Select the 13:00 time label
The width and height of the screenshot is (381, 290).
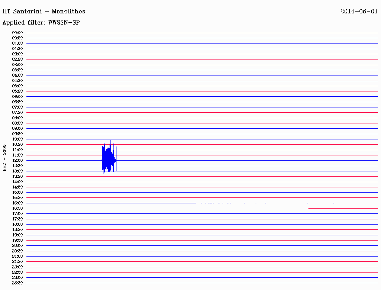click(x=17, y=171)
